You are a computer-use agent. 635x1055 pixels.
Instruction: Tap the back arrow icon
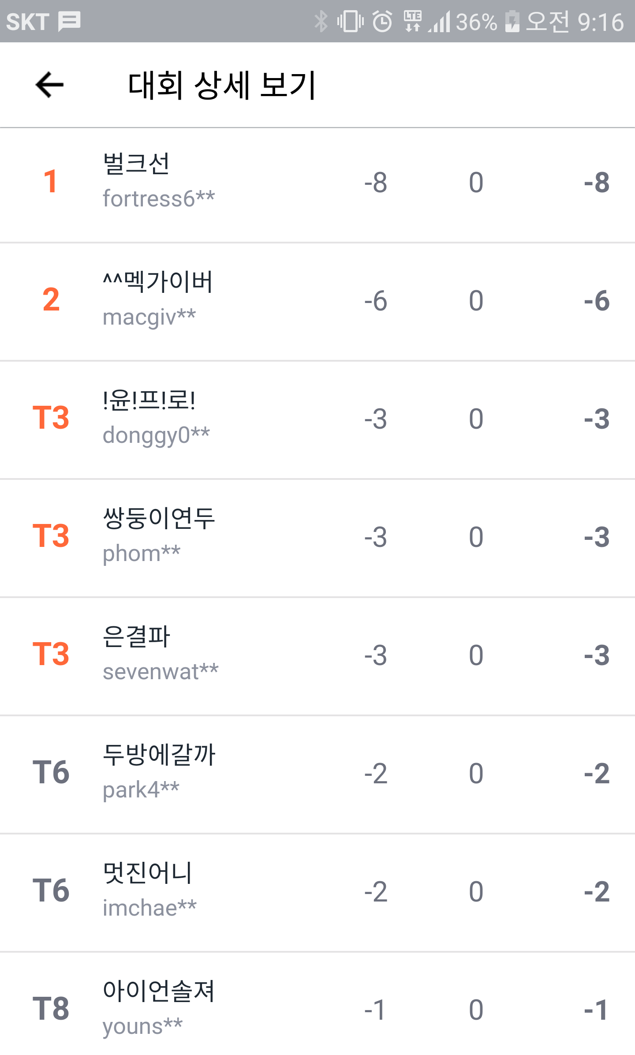(x=49, y=84)
